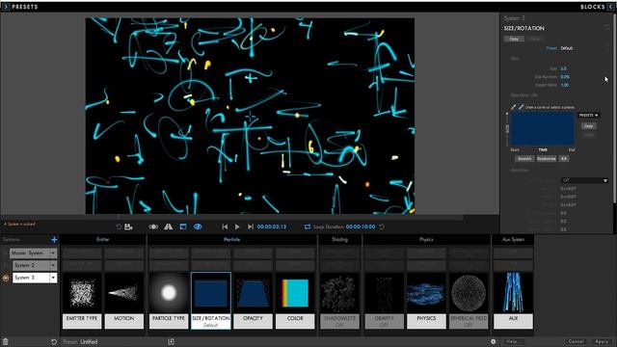Click the Particle section header
Viewport: 617px width, 347px height.
(x=231, y=239)
